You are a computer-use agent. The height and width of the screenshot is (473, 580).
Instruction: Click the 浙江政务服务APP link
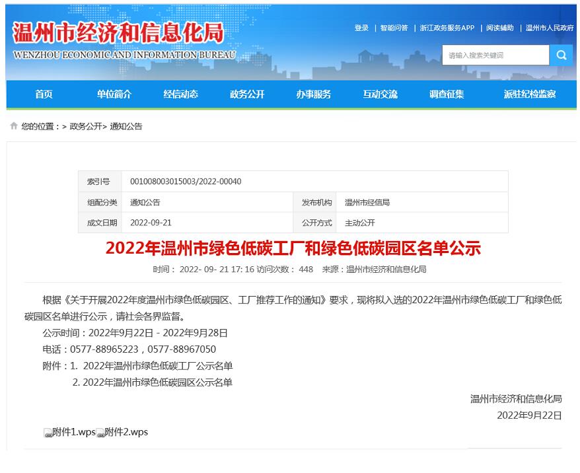coord(447,28)
